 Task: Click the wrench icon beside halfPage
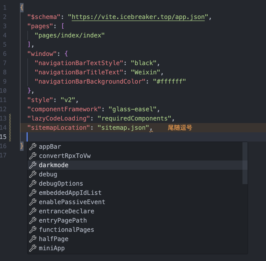click(32, 239)
